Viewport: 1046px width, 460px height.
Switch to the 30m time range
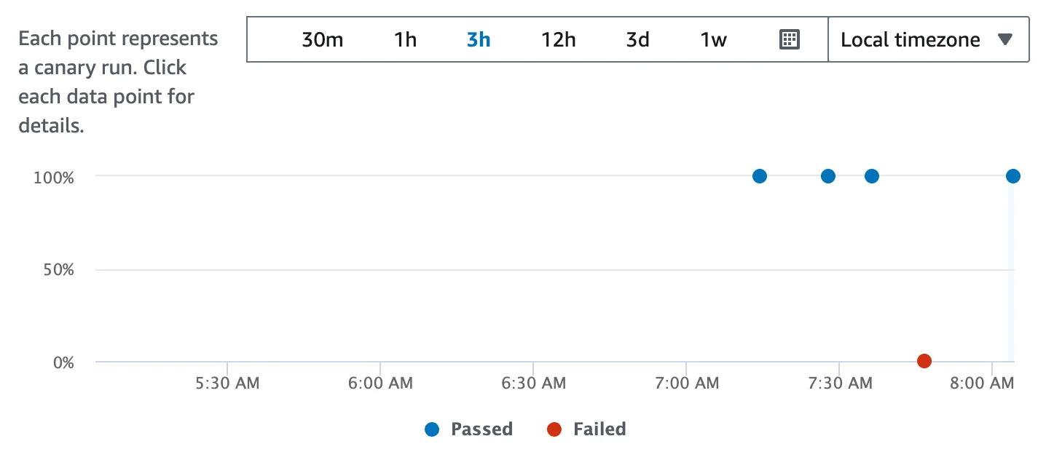pos(323,40)
